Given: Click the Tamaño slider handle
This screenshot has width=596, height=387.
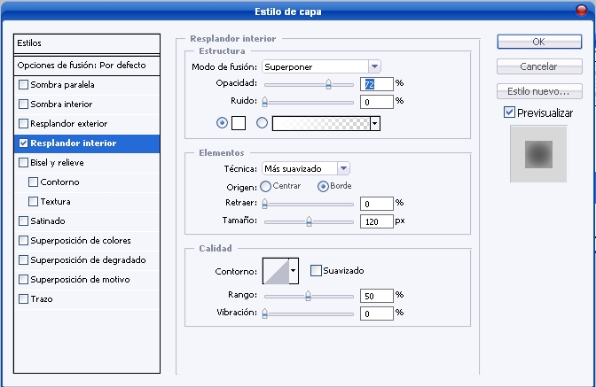Looking at the screenshot, I should 309,221.
